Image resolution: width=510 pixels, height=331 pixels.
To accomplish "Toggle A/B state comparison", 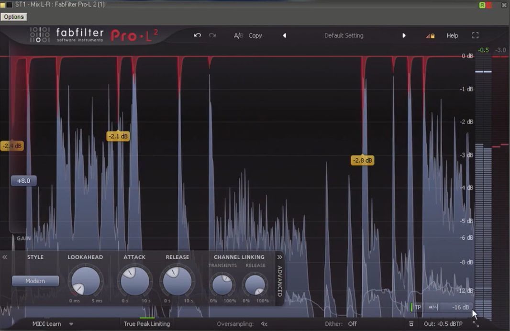I will coord(238,35).
